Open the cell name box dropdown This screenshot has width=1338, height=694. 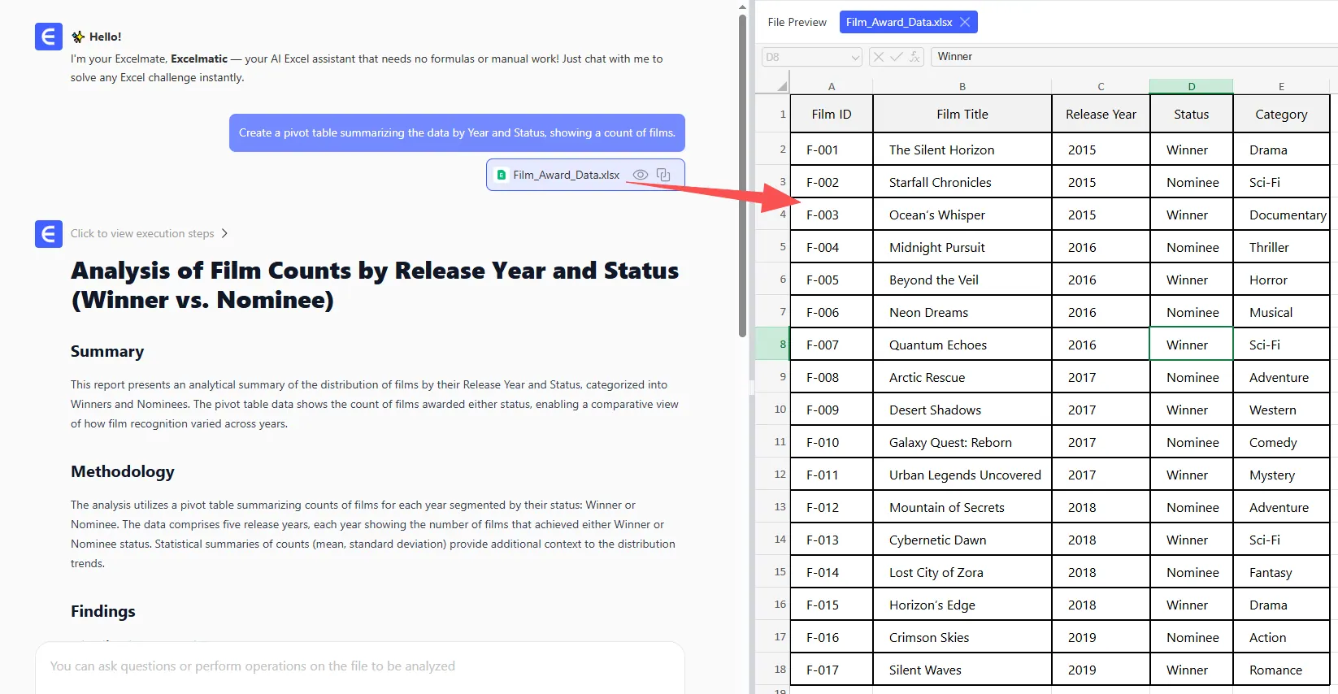point(854,57)
